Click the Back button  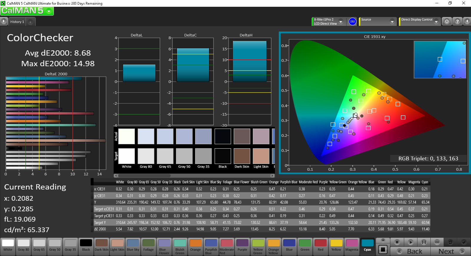[410, 251]
